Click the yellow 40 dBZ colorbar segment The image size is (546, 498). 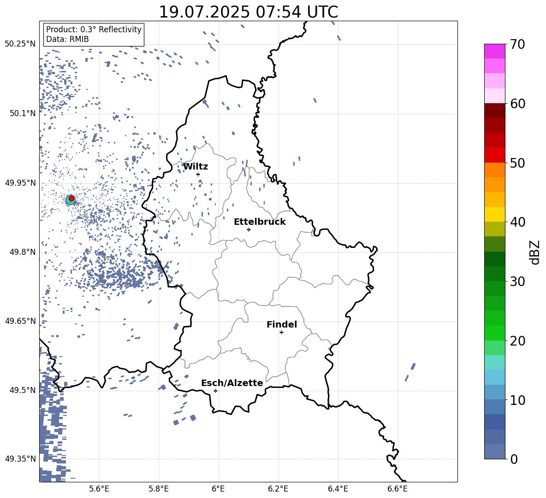[x=494, y=214]
